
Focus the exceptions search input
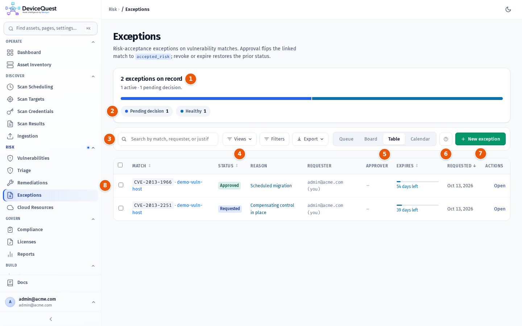coord(168,139)
